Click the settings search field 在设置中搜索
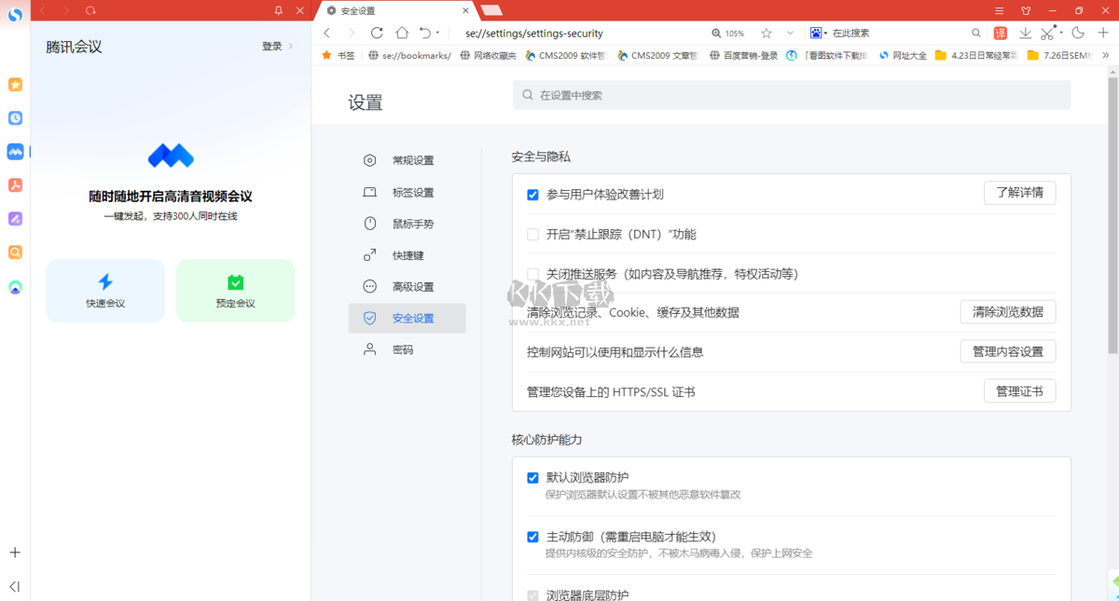This screenshot has height=601, width=1119. click(x=791, y=94)
